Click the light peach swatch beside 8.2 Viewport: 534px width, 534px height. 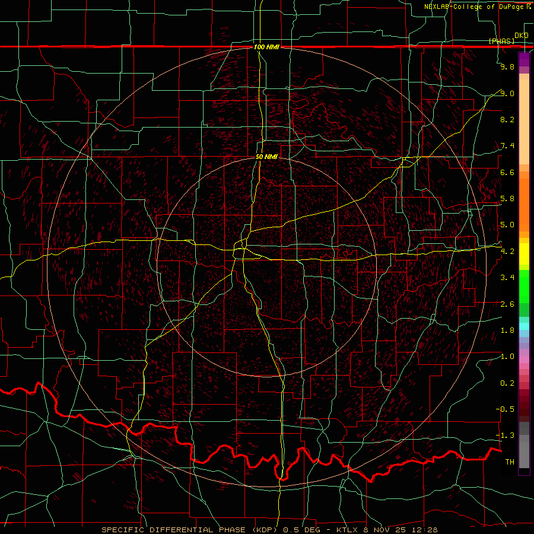click(524, 122)
